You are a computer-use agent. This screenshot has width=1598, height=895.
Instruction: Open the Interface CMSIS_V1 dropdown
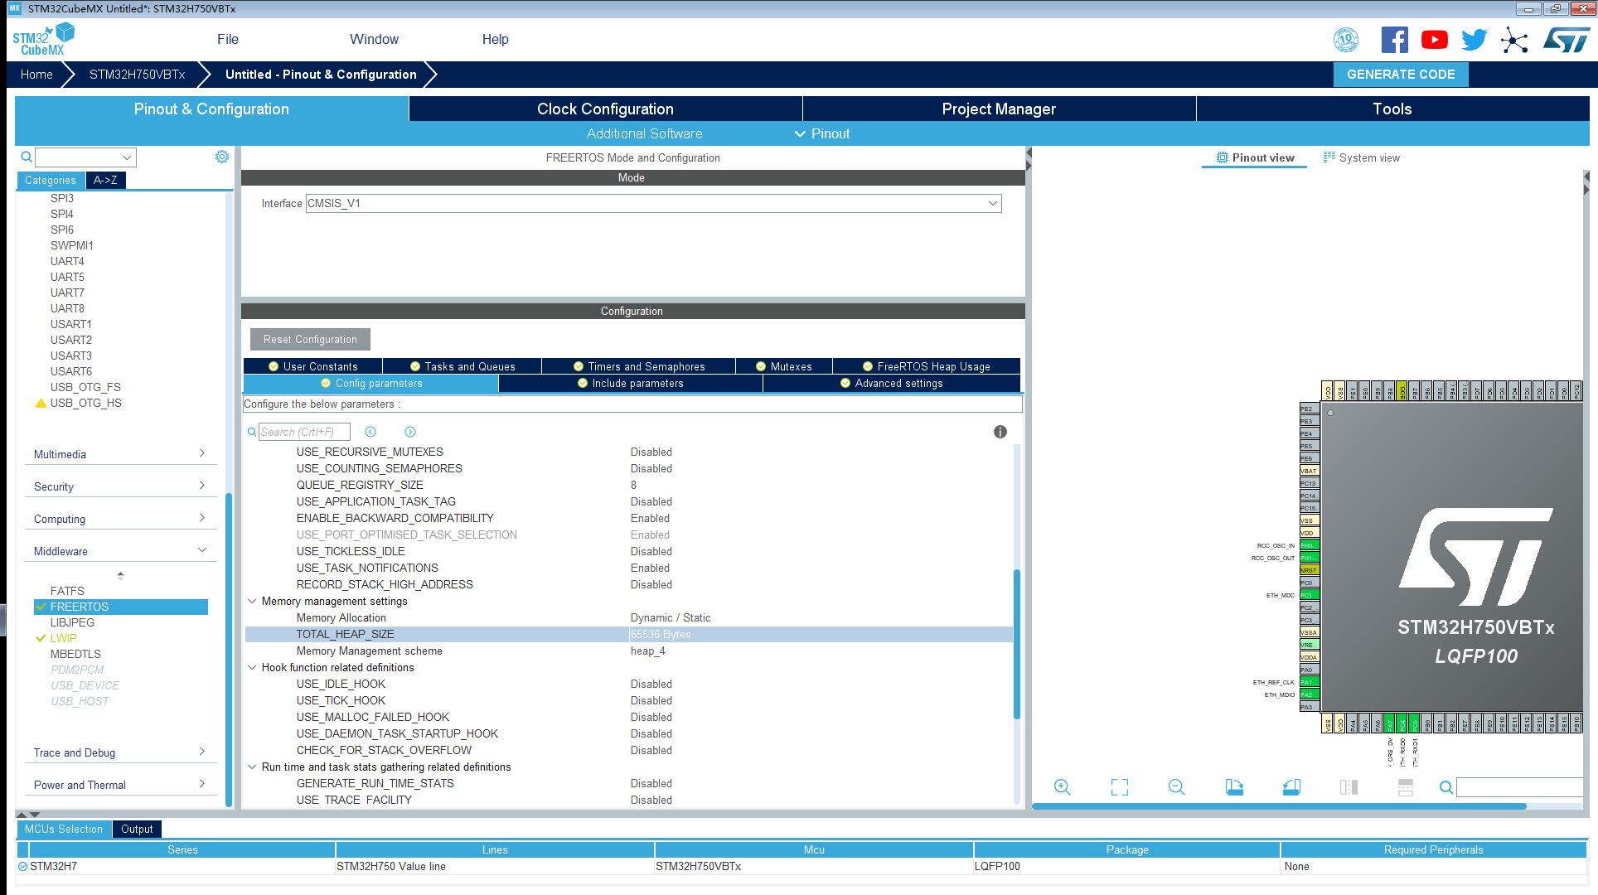pos(992,203)
